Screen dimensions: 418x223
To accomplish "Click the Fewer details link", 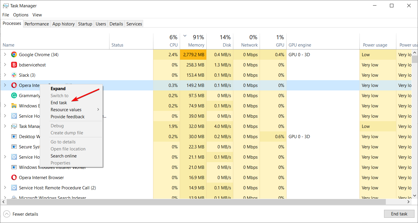I will tap(25, 214).
